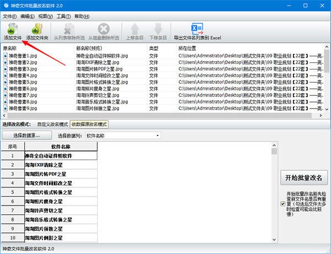Click the 从列表移除所选 remove icon
331x254 pixels.
70,29
